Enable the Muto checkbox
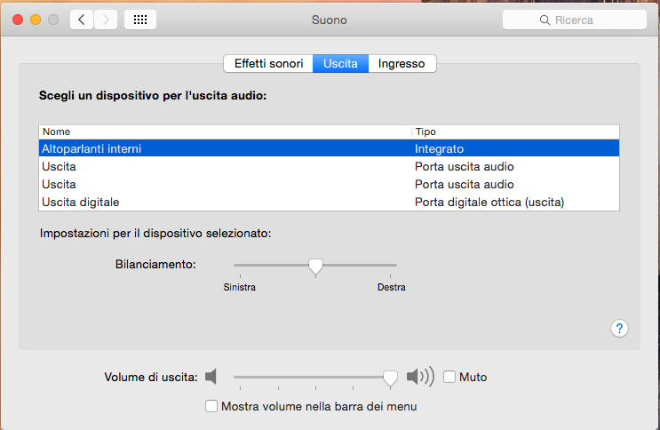 coord(449,377)
